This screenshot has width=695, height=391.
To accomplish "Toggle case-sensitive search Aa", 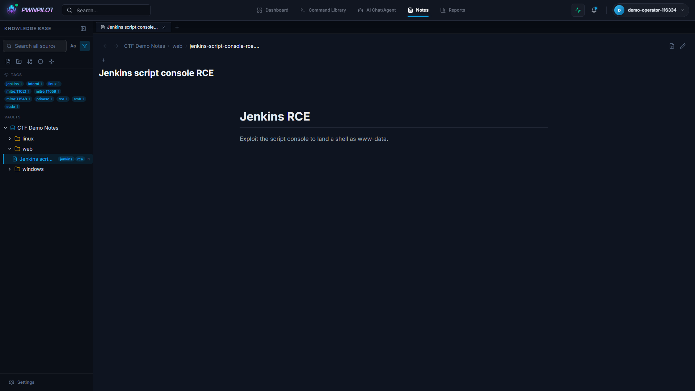I will point(73,46).
